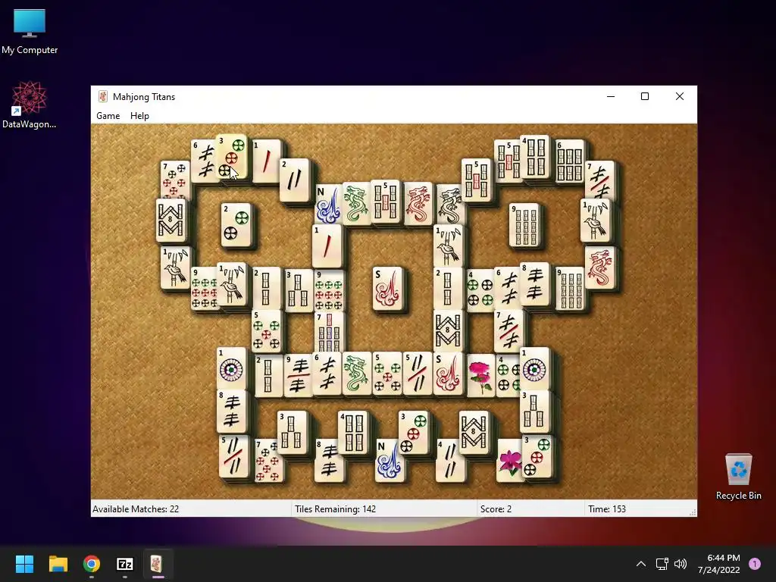Screen dimensions: 776x582
Task: Click the 'Time: 153' status text
Action: pos(607,508)
